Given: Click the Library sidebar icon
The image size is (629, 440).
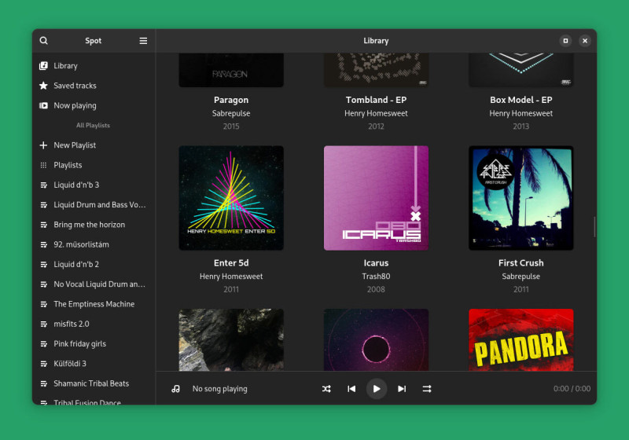Looking at the screenshot, I should [43, 66].
